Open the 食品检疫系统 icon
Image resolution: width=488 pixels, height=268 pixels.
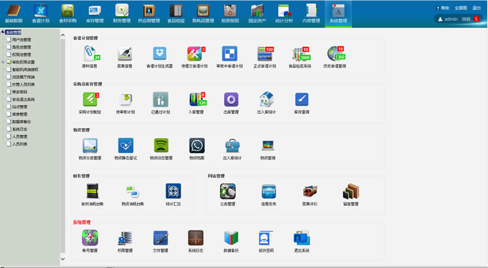[x=299, y=54]
